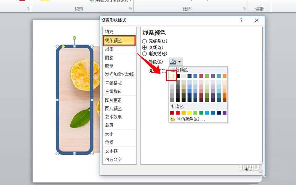Click the paint bucket icon on 颜色 button
296x185 pixels.
pos(173,61)
